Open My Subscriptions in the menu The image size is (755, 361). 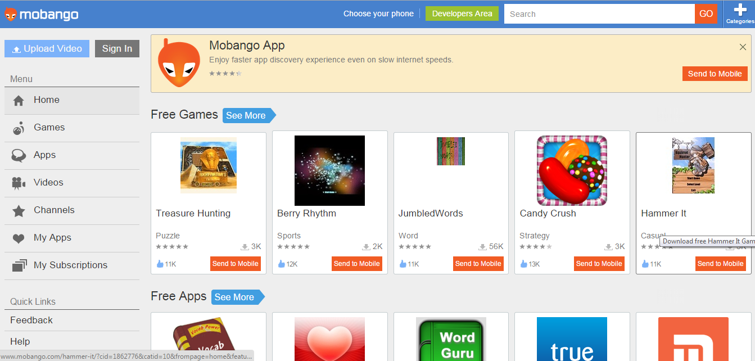point(72,265)
